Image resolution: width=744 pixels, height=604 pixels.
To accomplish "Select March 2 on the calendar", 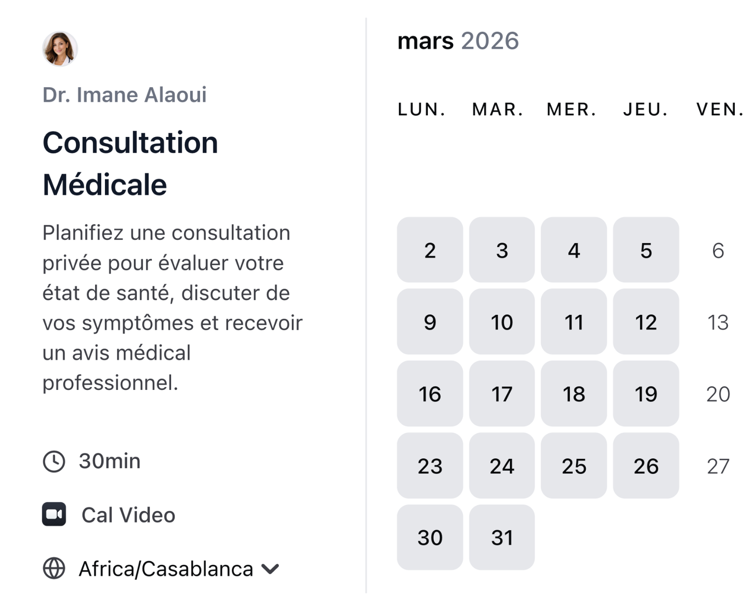I will click(429, 250).
